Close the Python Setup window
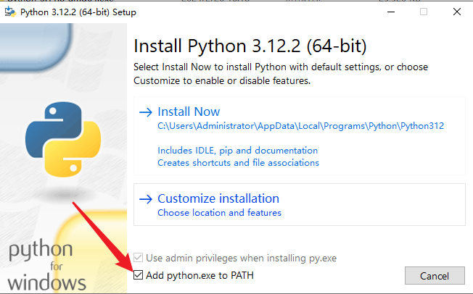The image size is (473, 294). point(456,12)
